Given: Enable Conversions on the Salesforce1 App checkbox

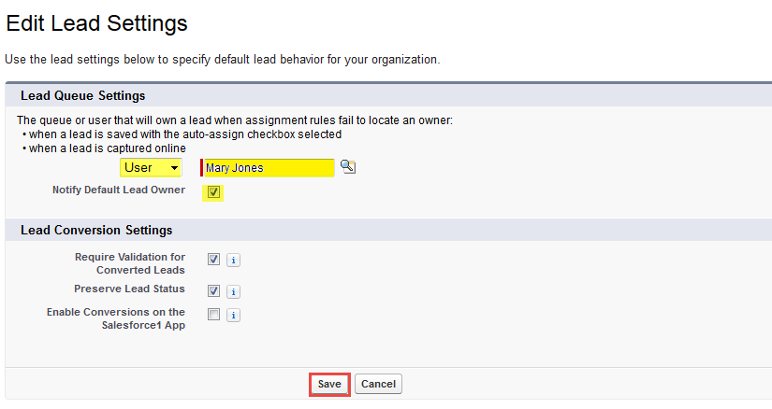Looking at the screenshot, I should (x=214, y=315).
